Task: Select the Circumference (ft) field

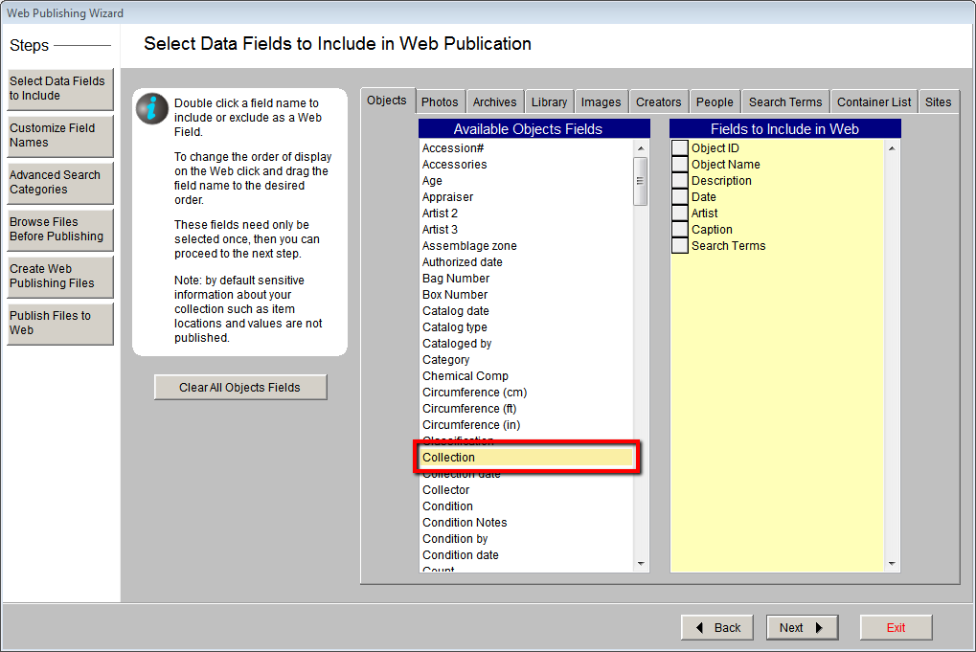Action: click(526, 408)
